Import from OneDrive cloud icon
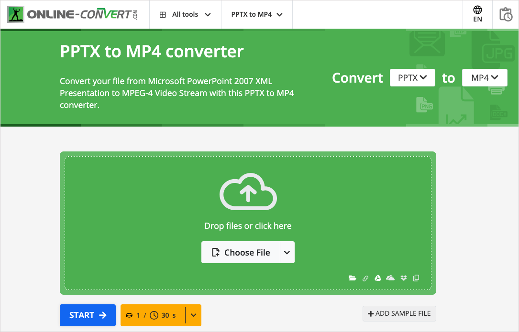This screenshot has height=332, width=519. [x=391, y=278]
